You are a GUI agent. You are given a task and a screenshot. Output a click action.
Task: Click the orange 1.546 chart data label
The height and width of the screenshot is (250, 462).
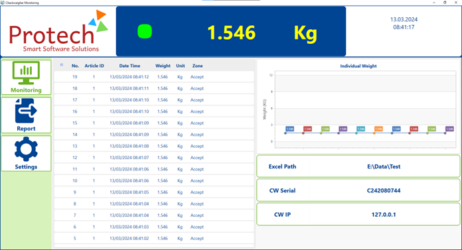tap(378, 129)
